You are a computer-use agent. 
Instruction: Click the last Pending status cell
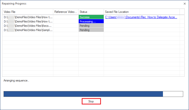[x=91, y=30]
